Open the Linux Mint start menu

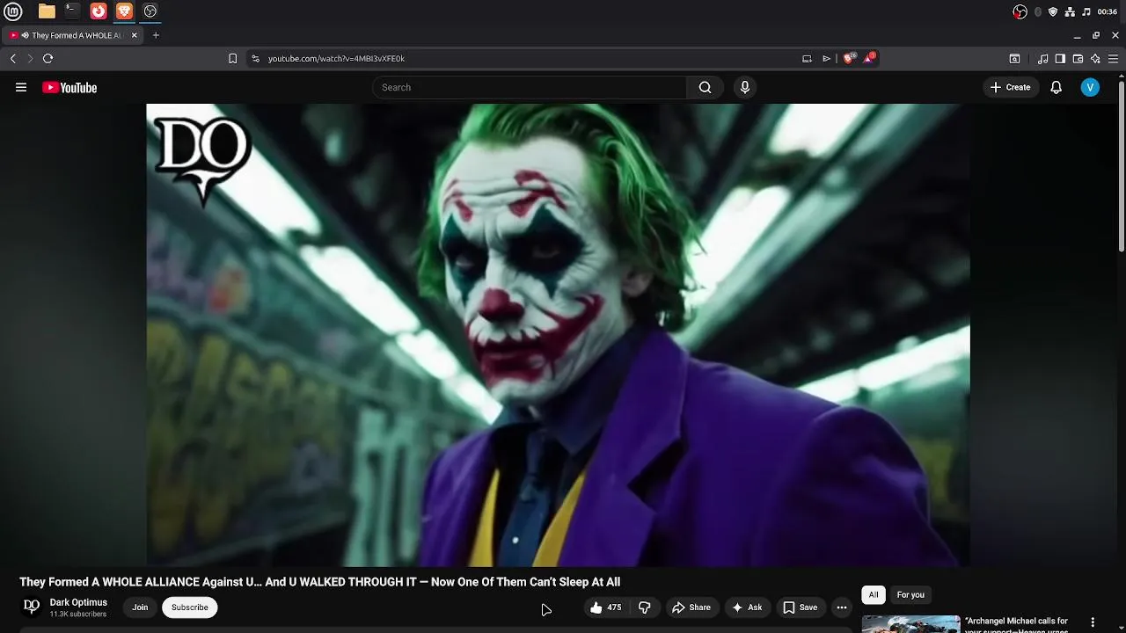click(x=12, y=11)
